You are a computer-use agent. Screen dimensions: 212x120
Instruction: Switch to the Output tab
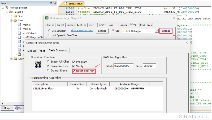71,25
